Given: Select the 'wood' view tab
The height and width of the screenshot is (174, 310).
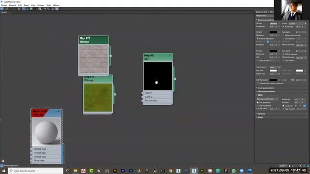Looking at the screenshot, I should coord(4,12).
